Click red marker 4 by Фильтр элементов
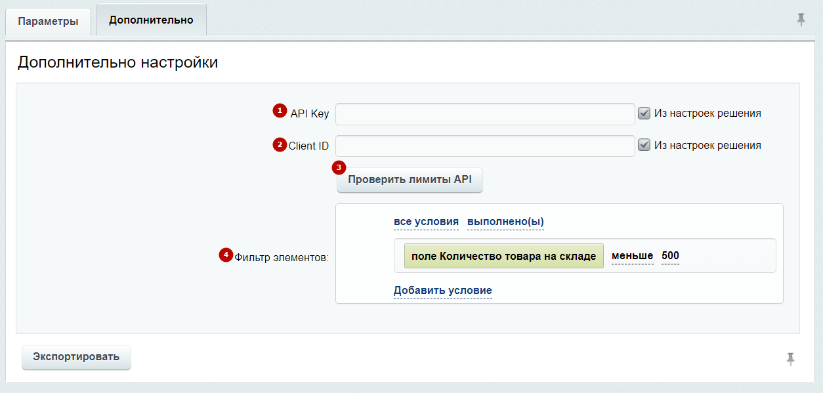 tap(226, 255)
